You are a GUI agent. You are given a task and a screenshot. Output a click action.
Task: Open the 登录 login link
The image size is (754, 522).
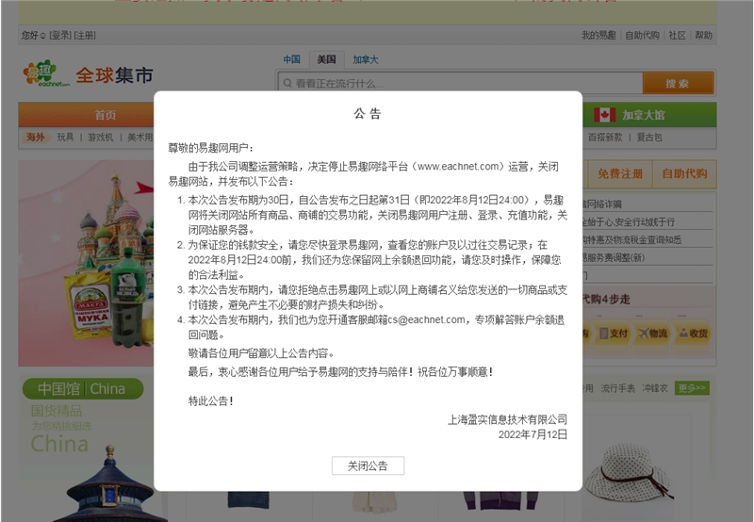[x=60, y=36]
